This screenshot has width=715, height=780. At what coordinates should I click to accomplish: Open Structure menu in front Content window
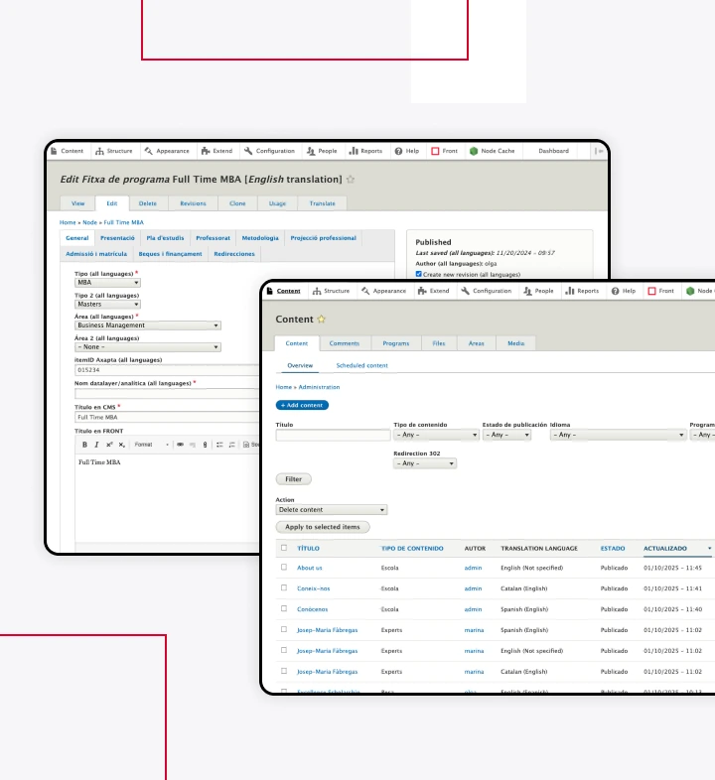(x=331, y=291)
